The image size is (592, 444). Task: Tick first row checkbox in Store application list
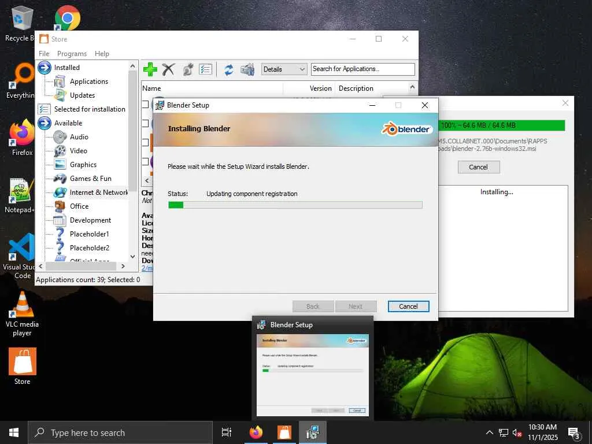pyautogui.click(x=145, y=104)
